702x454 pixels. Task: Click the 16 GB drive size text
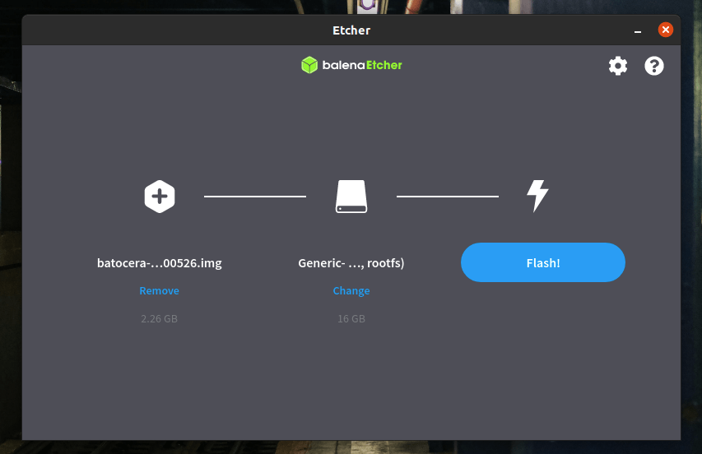point(351,319)
